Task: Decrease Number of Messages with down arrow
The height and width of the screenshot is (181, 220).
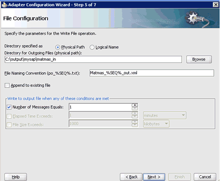Action: tap(135, 109)
